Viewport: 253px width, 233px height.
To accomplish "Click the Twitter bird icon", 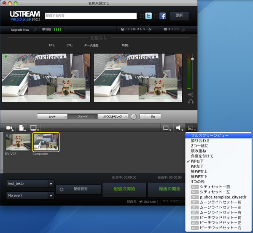I will click(148, 16).
